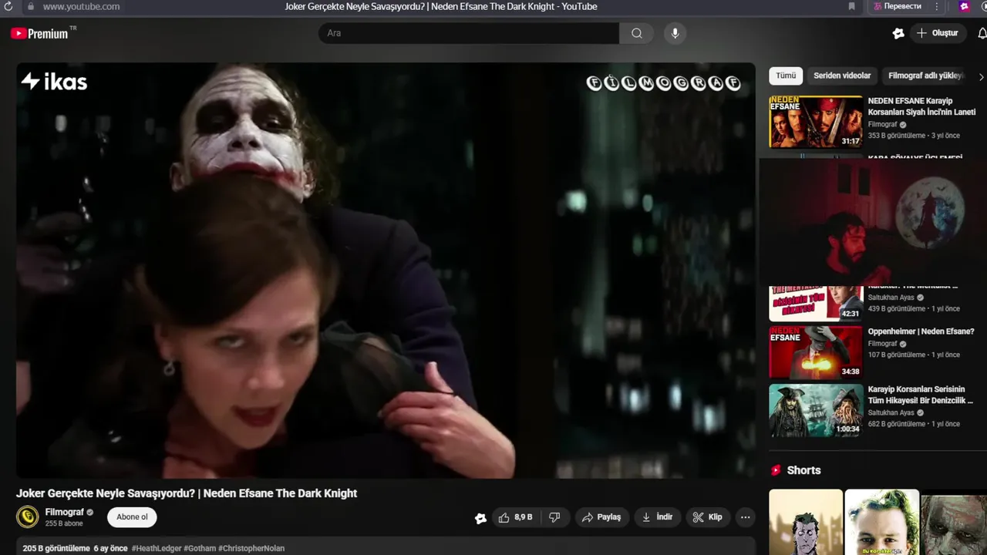Activate voice search microphone

[x=675, y=33]
